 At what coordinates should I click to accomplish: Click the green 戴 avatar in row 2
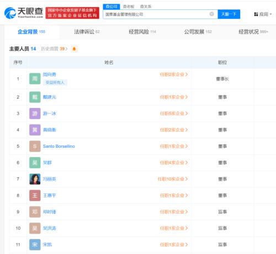pos(35,97)
